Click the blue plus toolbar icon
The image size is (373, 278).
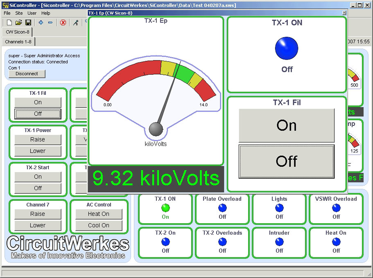(41, 22)
